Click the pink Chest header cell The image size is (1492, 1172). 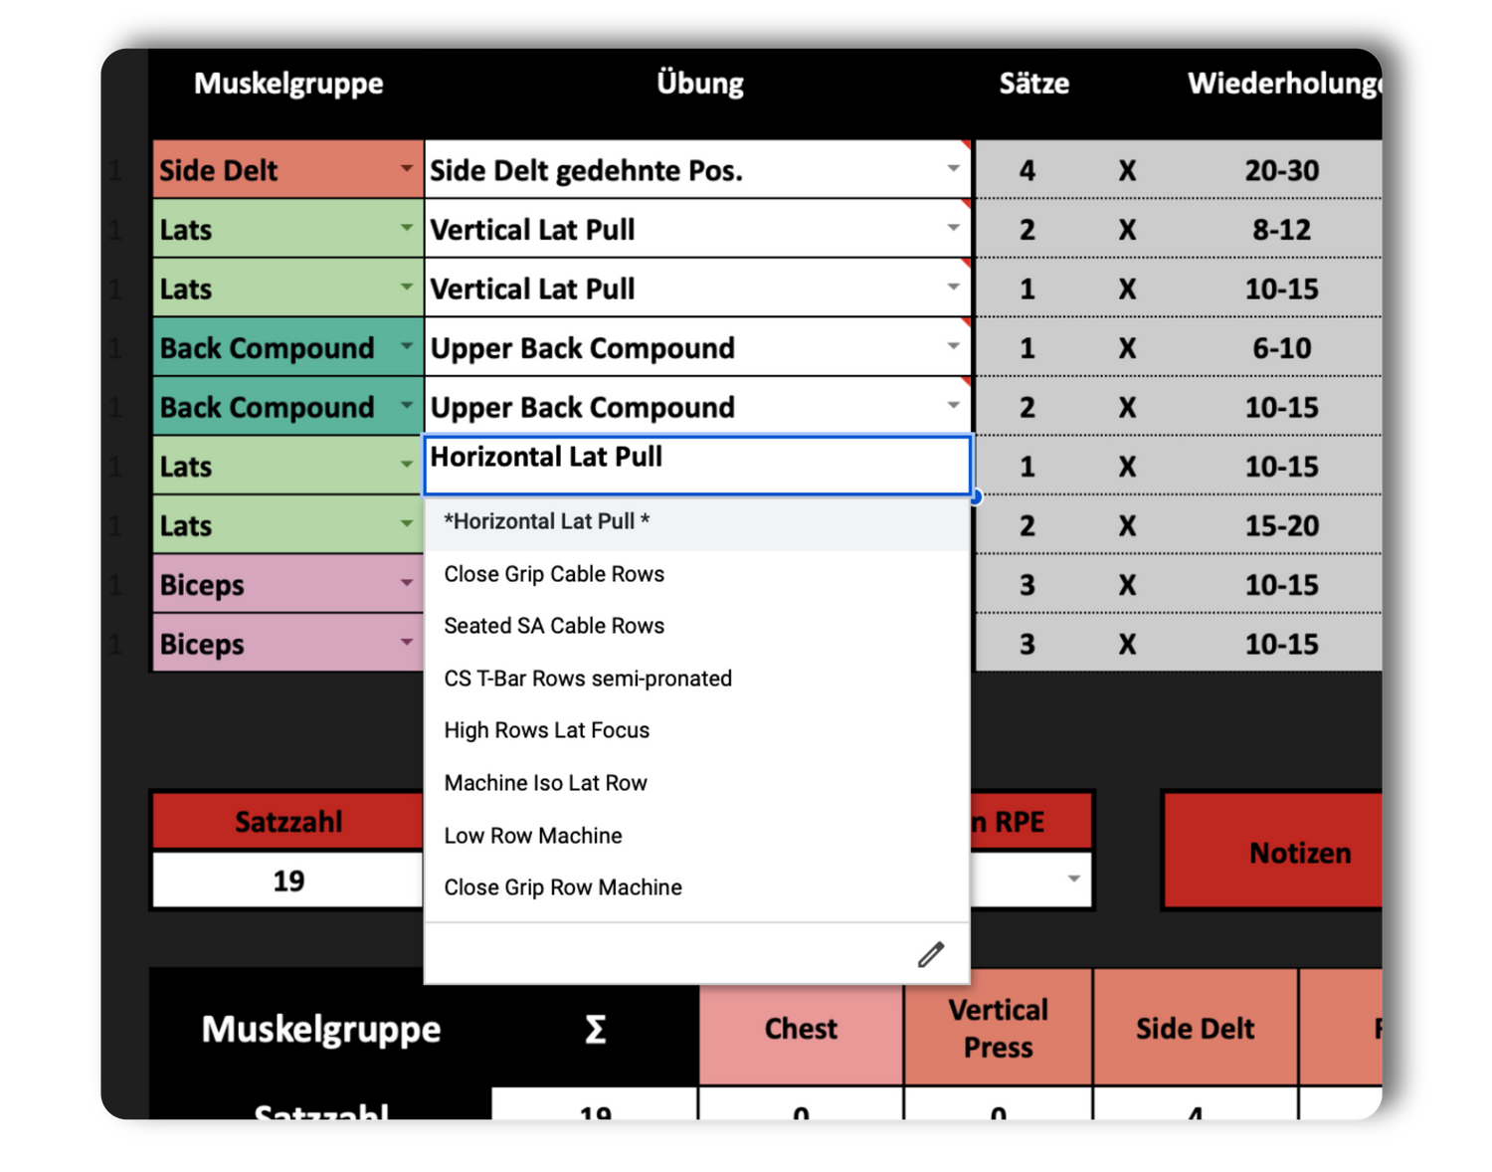(801, 1028)
